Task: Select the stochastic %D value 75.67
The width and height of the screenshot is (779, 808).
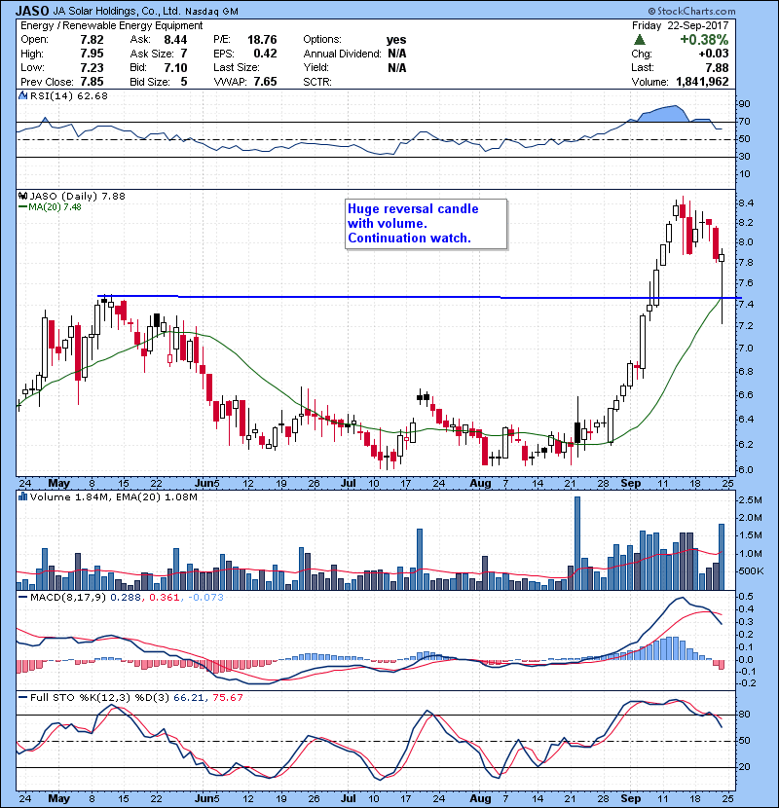Action: (227, 698)
